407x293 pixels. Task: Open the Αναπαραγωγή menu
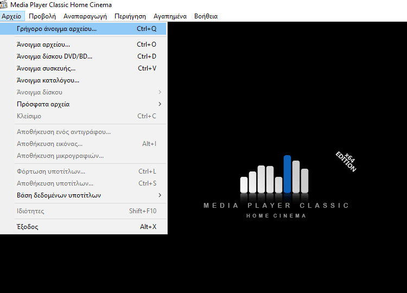85,16
